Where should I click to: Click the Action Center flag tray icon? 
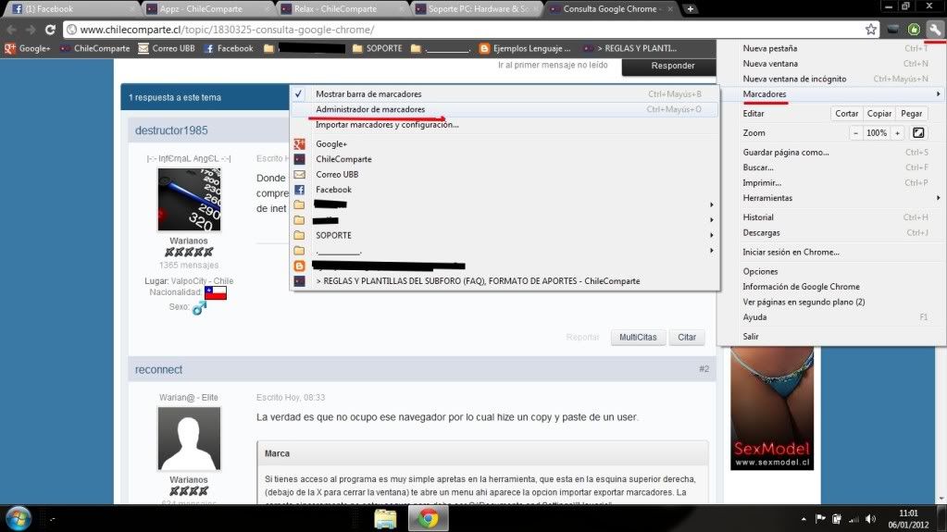tap(820, 518)
